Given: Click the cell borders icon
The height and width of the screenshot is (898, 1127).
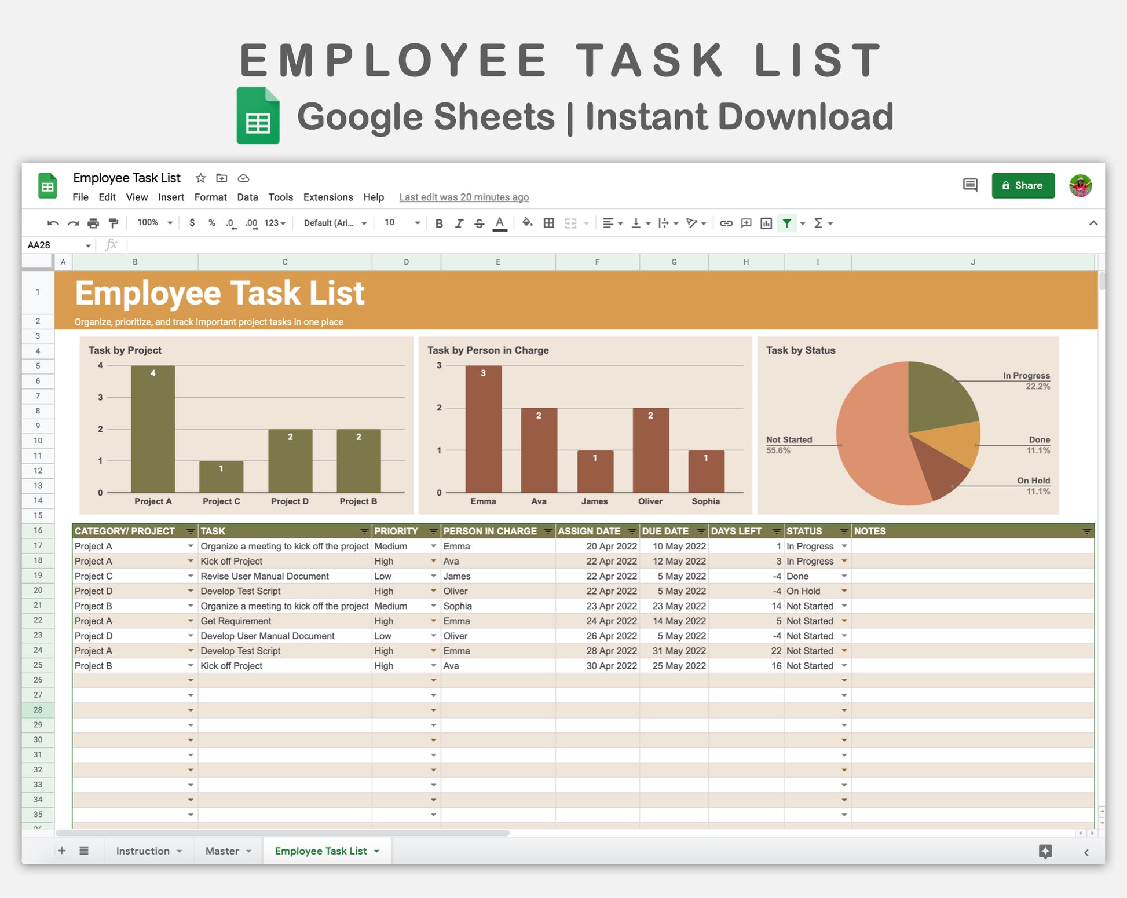Looking at the screenshot, I should (x=548, y=223).
